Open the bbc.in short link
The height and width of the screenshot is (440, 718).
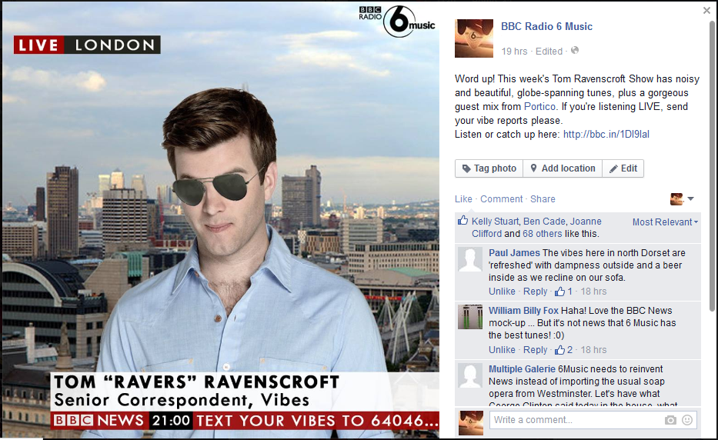pyautogui.click(x=606, y=135)
